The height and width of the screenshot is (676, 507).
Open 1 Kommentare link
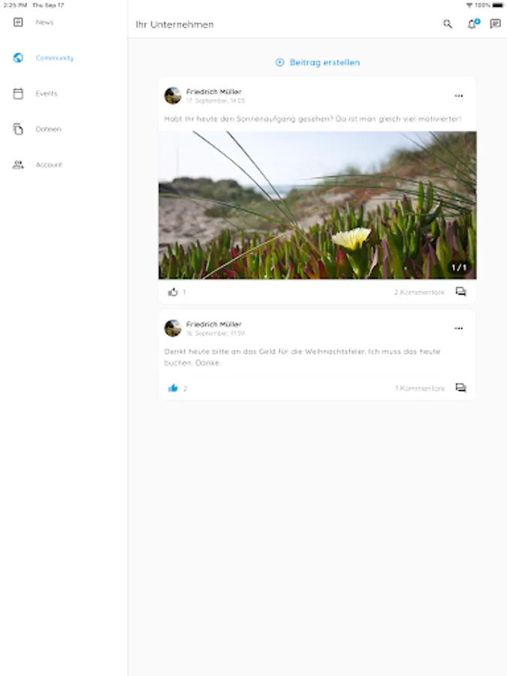pyautogui.click(x=420, y=388)
